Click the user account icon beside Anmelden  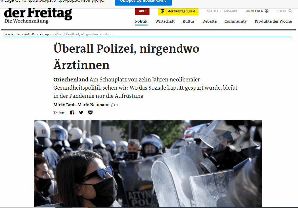click(x=267, y=11)
